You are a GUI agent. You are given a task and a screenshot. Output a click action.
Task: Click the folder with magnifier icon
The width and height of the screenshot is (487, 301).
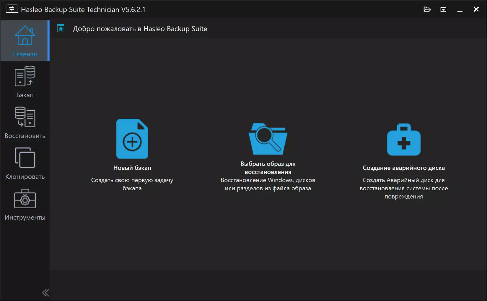point(268,139)
